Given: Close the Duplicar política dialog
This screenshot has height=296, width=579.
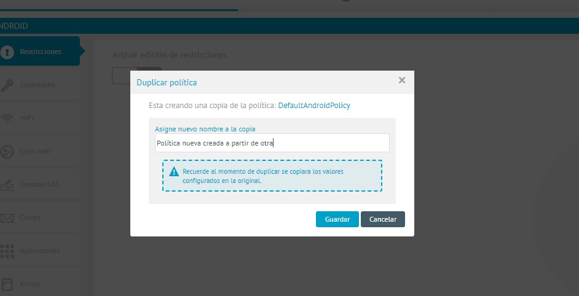Looking at the screenshot, I should [402, 80].
